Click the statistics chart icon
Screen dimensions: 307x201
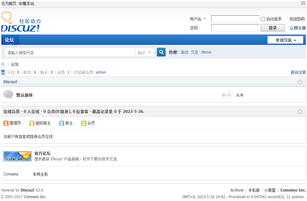coord(3,72)
